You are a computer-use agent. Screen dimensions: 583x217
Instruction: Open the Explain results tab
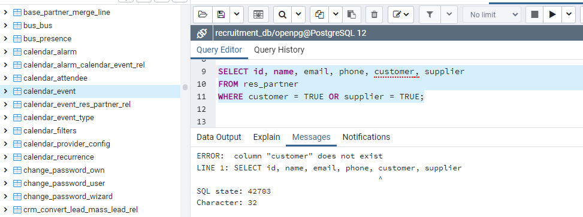coord(267,137)
